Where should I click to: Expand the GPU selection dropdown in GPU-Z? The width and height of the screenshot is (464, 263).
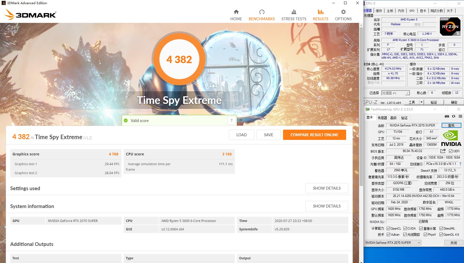coord(419,243)
